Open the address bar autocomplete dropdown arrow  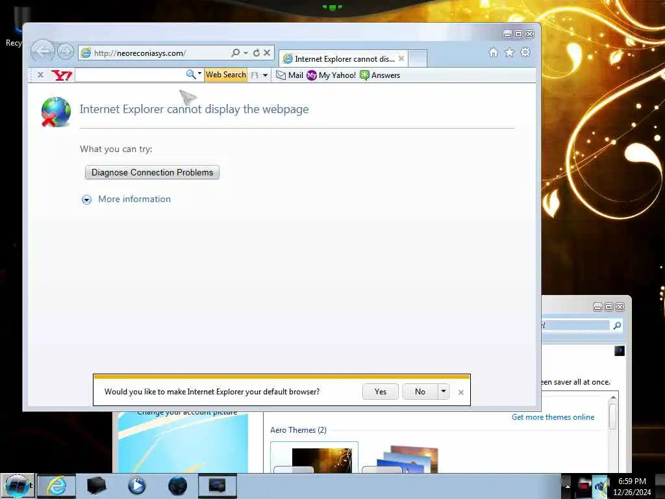click(245, 53)
